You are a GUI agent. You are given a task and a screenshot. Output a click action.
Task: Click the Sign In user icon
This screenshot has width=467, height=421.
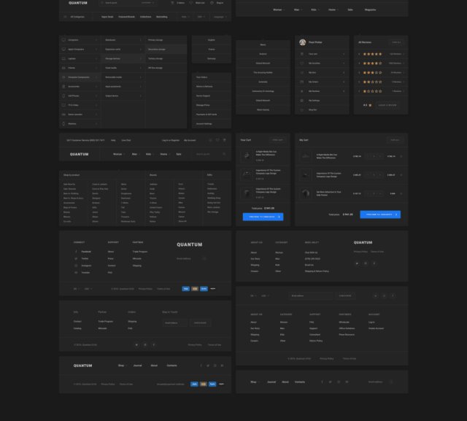pos(212,3)
